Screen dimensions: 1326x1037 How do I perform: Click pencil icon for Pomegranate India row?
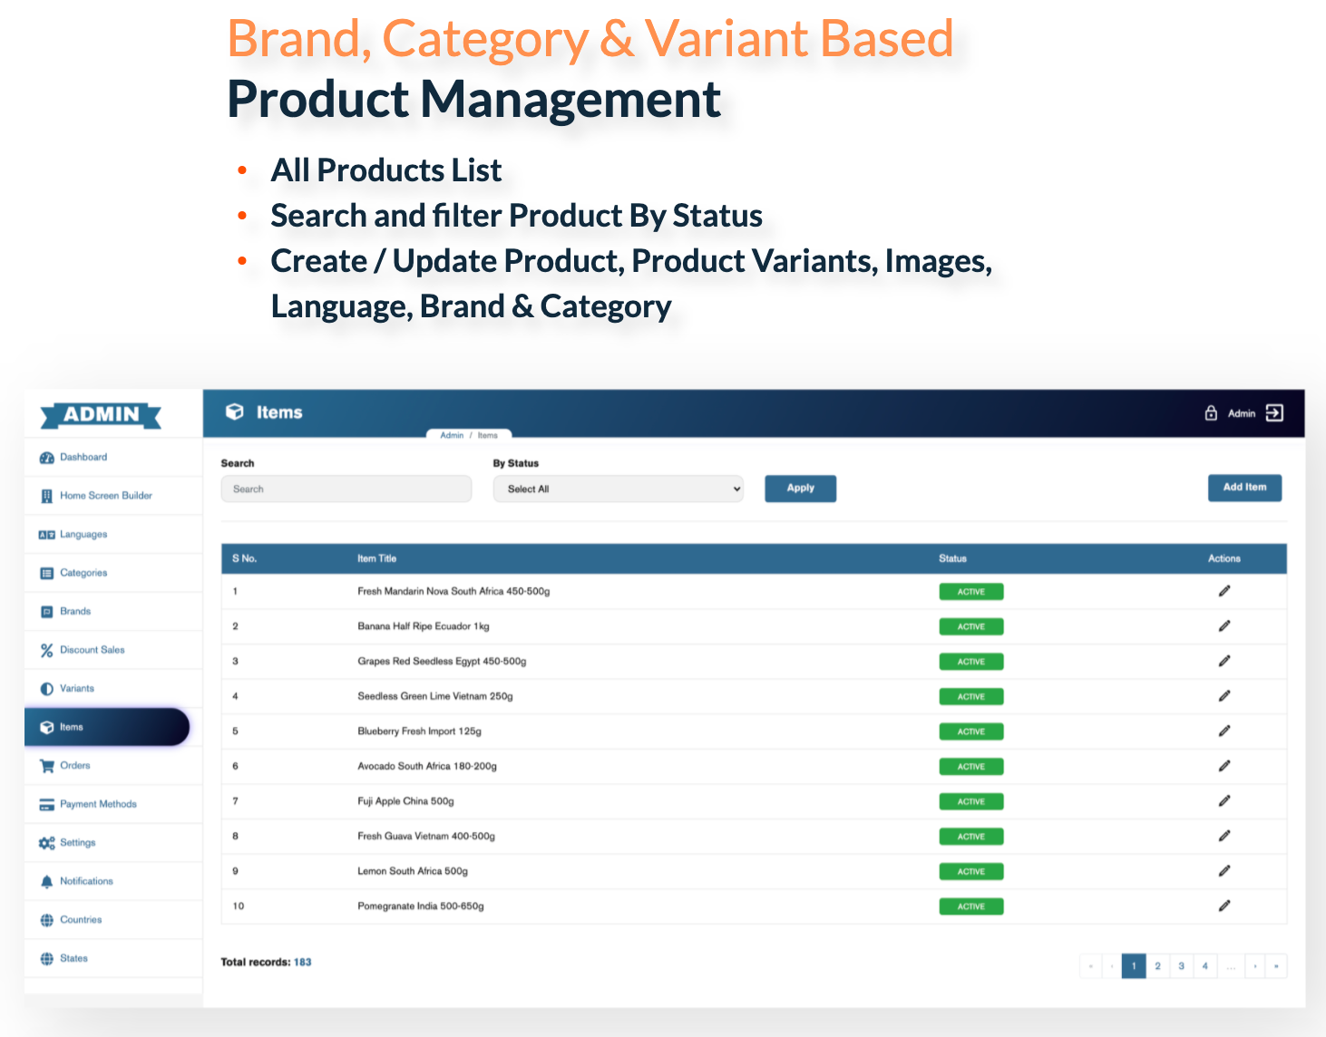coord(1224,906)
